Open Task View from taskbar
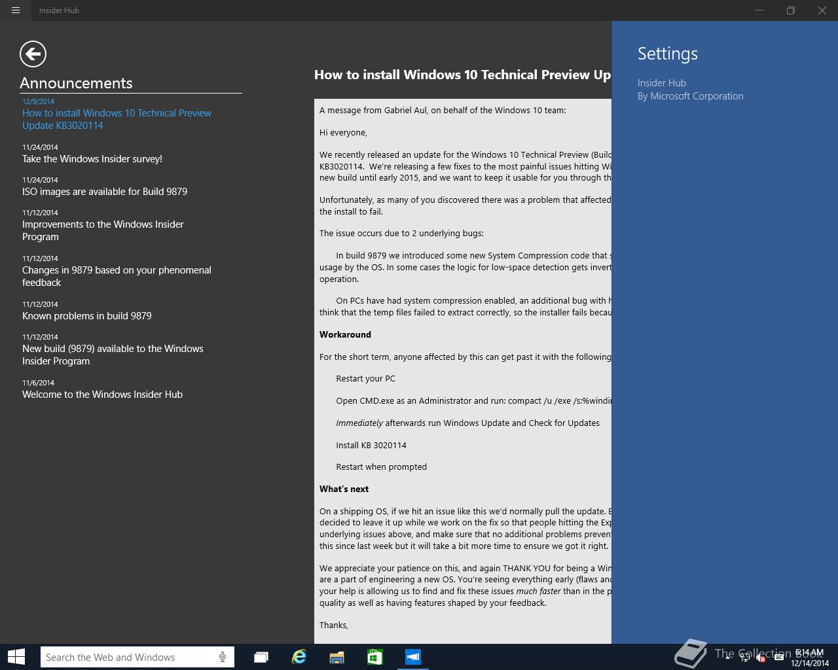 coord(261,657)
